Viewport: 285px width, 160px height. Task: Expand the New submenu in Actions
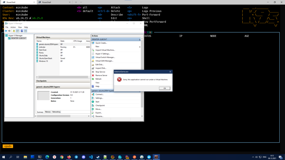[116, 47]
